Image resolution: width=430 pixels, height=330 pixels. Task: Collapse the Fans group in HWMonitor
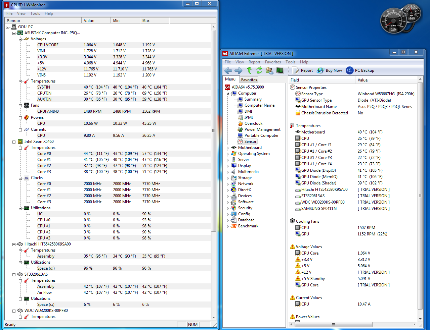click(x=20, y=105)
